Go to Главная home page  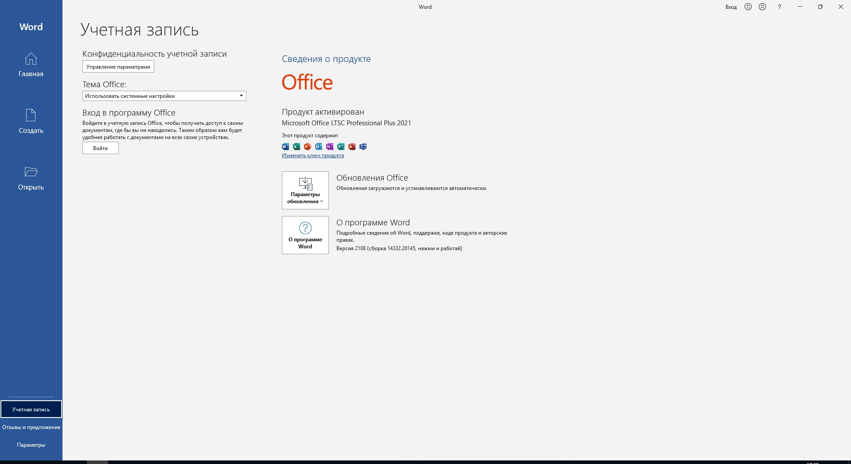[x=31, y=65]
